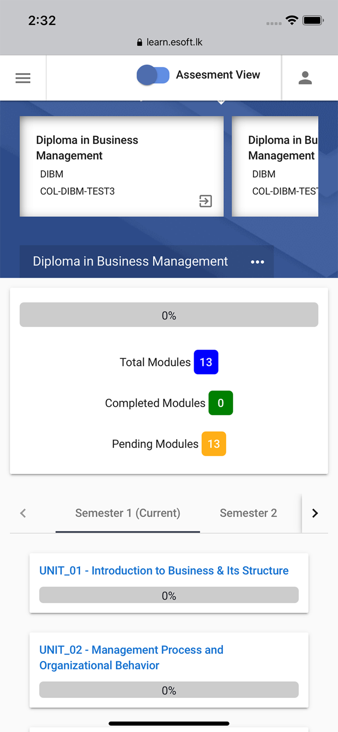Open UNIT_01 Introduction to Business link
338x732 pixels.
tap(164, 570)
